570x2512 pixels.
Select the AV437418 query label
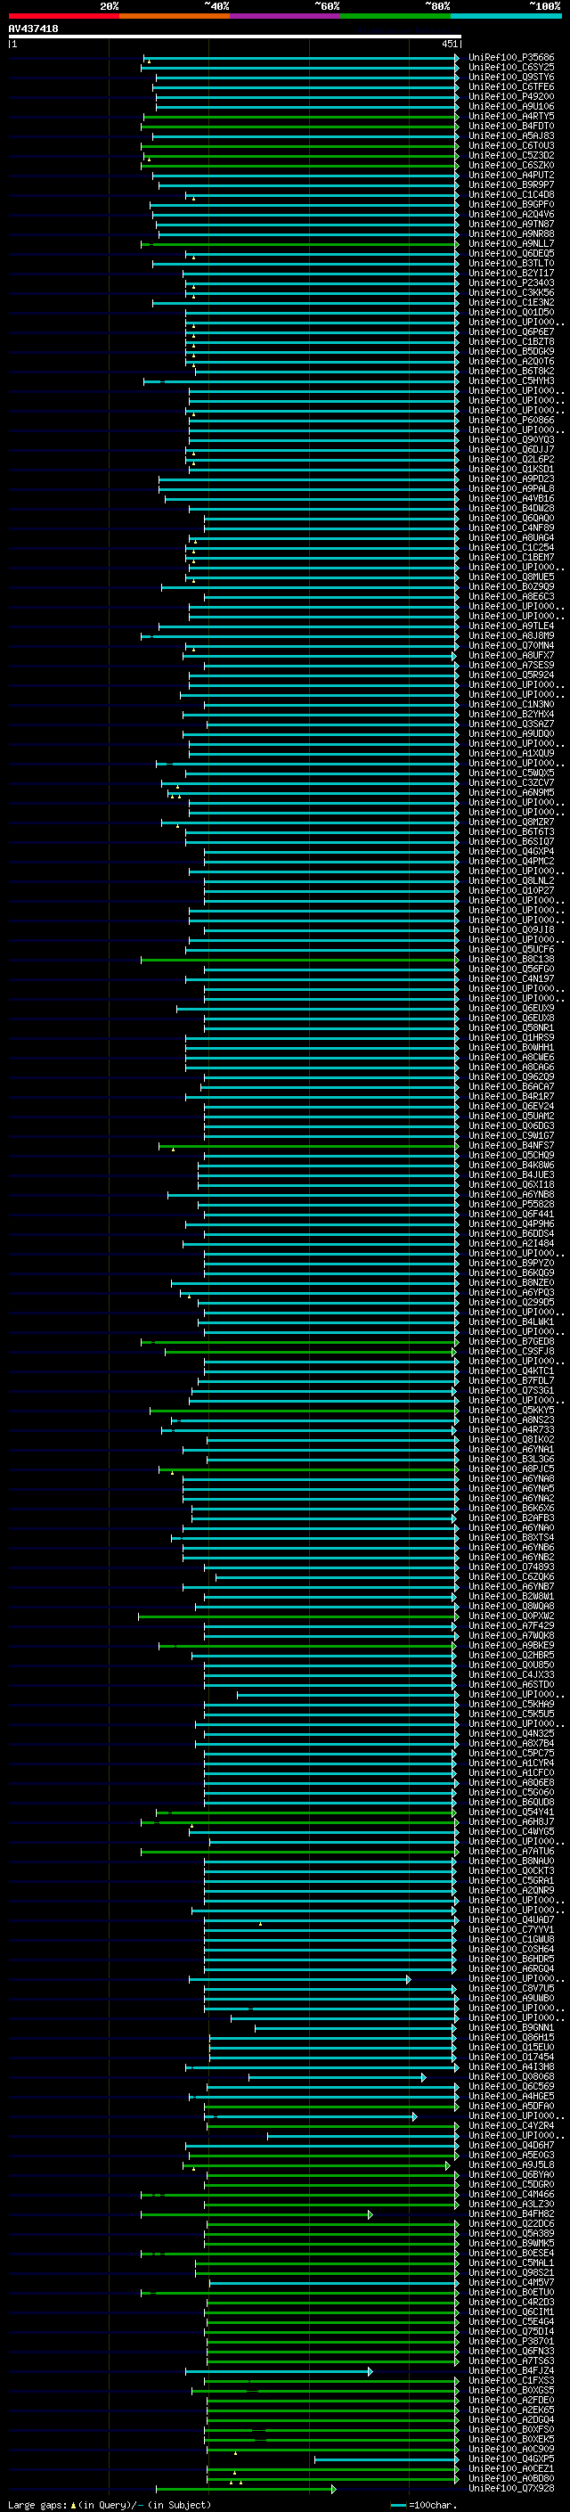[33, 29]
